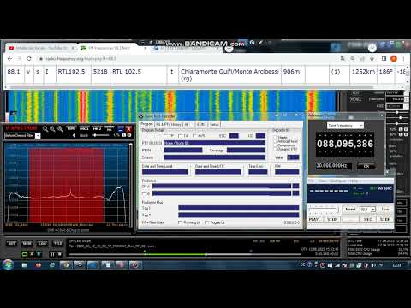Toggle the Toggle bit checkbox
Image resolution: width=411 pixels, height=308 pixels.
click(207, 222)
